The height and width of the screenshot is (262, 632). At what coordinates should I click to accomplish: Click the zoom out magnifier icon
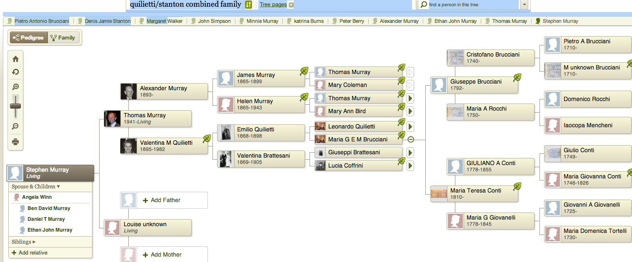coord(15,126)
